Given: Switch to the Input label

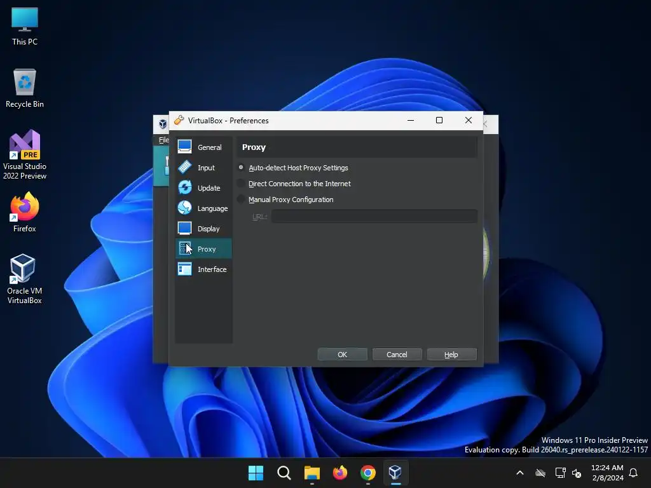Looking at the screenshot, I should pos(206,168).
